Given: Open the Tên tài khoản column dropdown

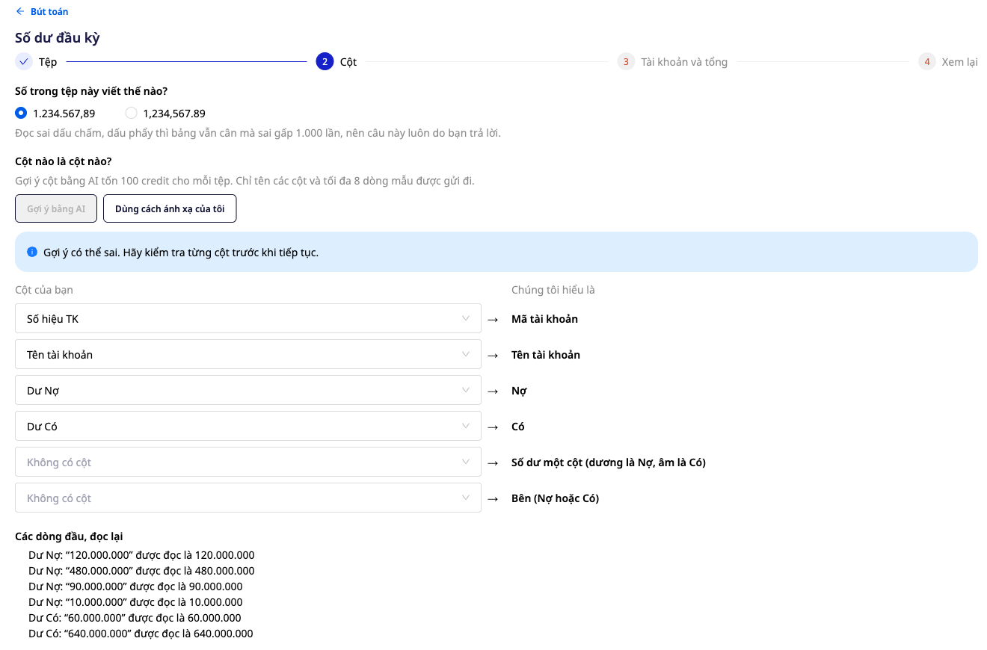Looking at the screenshot, I should pos(248,354).
